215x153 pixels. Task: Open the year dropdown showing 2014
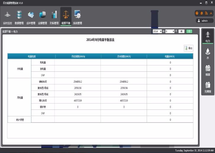(157, 31)
